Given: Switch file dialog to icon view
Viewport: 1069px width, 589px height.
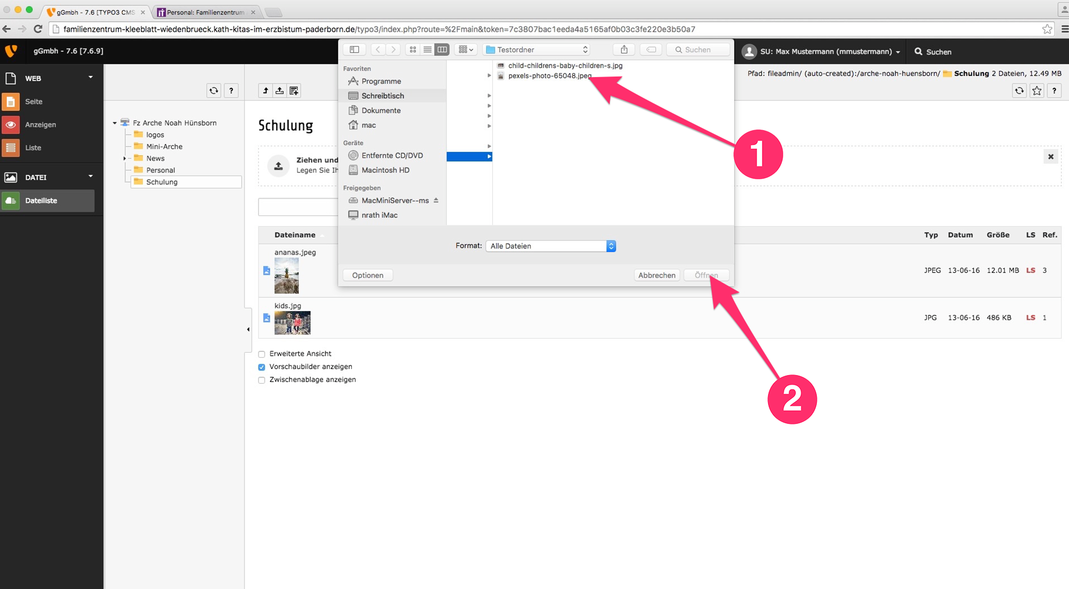Looking at the screenshot, I should click(x=413, y=50).
